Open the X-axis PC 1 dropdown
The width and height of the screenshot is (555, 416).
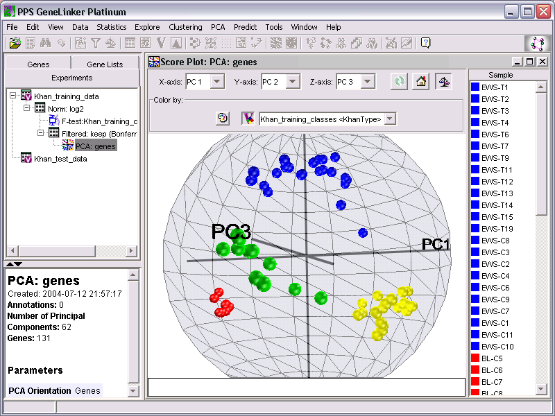tap(217, 82)
